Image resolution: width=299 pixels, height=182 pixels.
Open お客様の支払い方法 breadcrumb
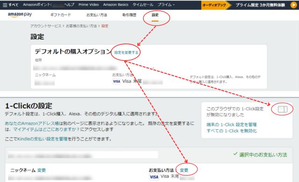(x=81, y=26)
